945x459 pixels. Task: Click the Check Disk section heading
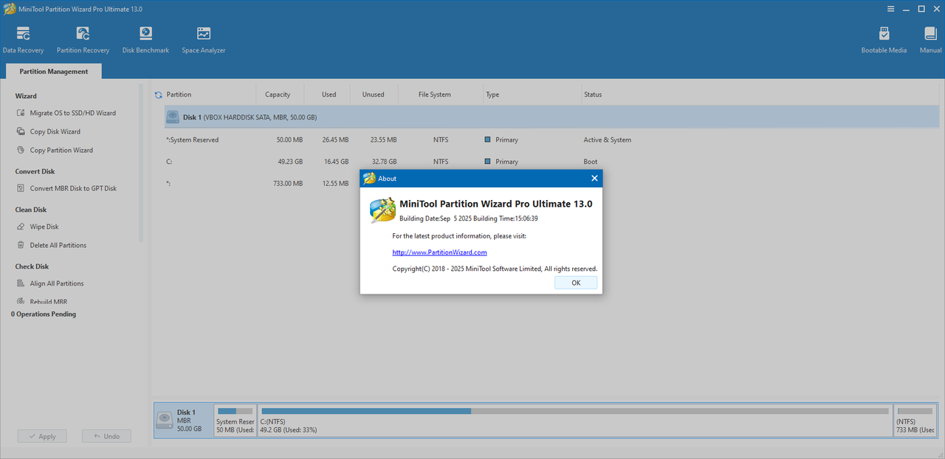(x=32, y=266)
